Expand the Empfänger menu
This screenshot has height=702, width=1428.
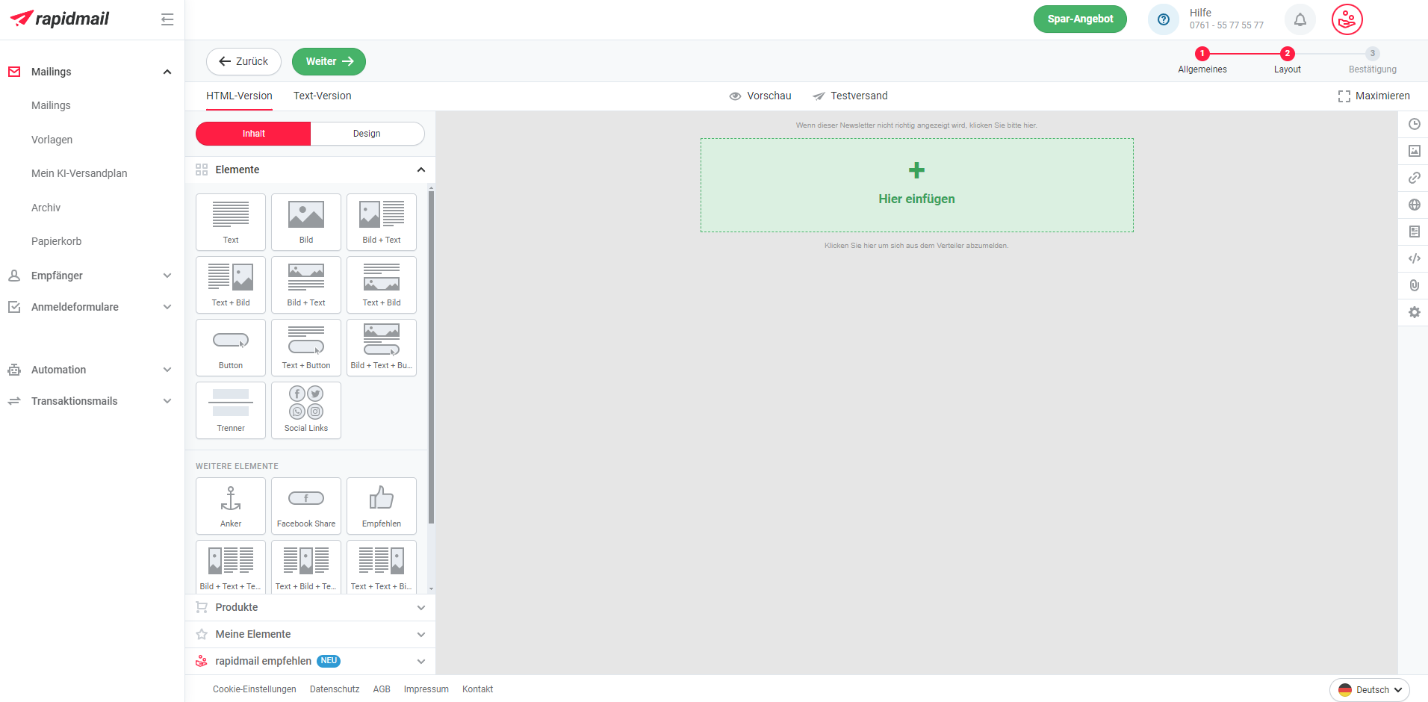pos(92,276)
